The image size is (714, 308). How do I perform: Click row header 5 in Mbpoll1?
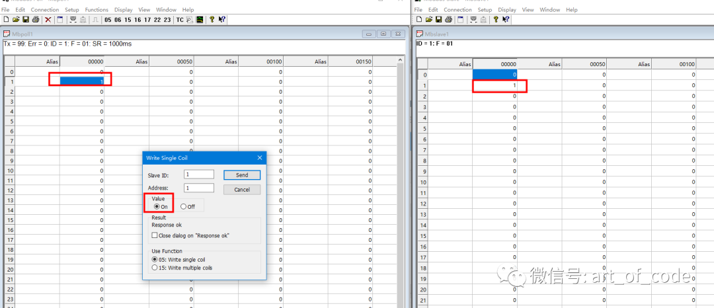9,121
